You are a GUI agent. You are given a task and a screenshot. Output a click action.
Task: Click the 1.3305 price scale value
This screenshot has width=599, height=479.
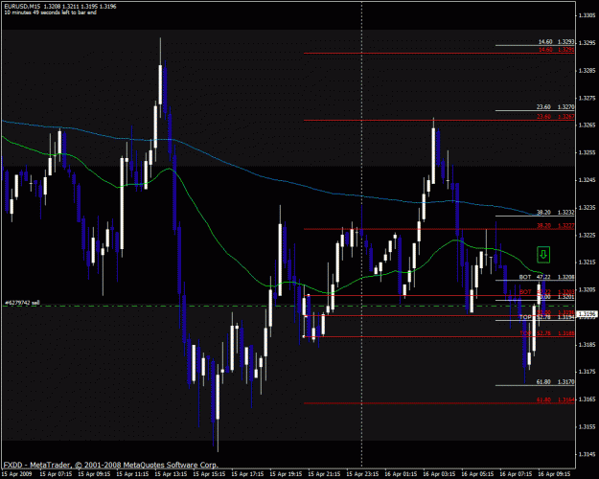tap(587, 15)
